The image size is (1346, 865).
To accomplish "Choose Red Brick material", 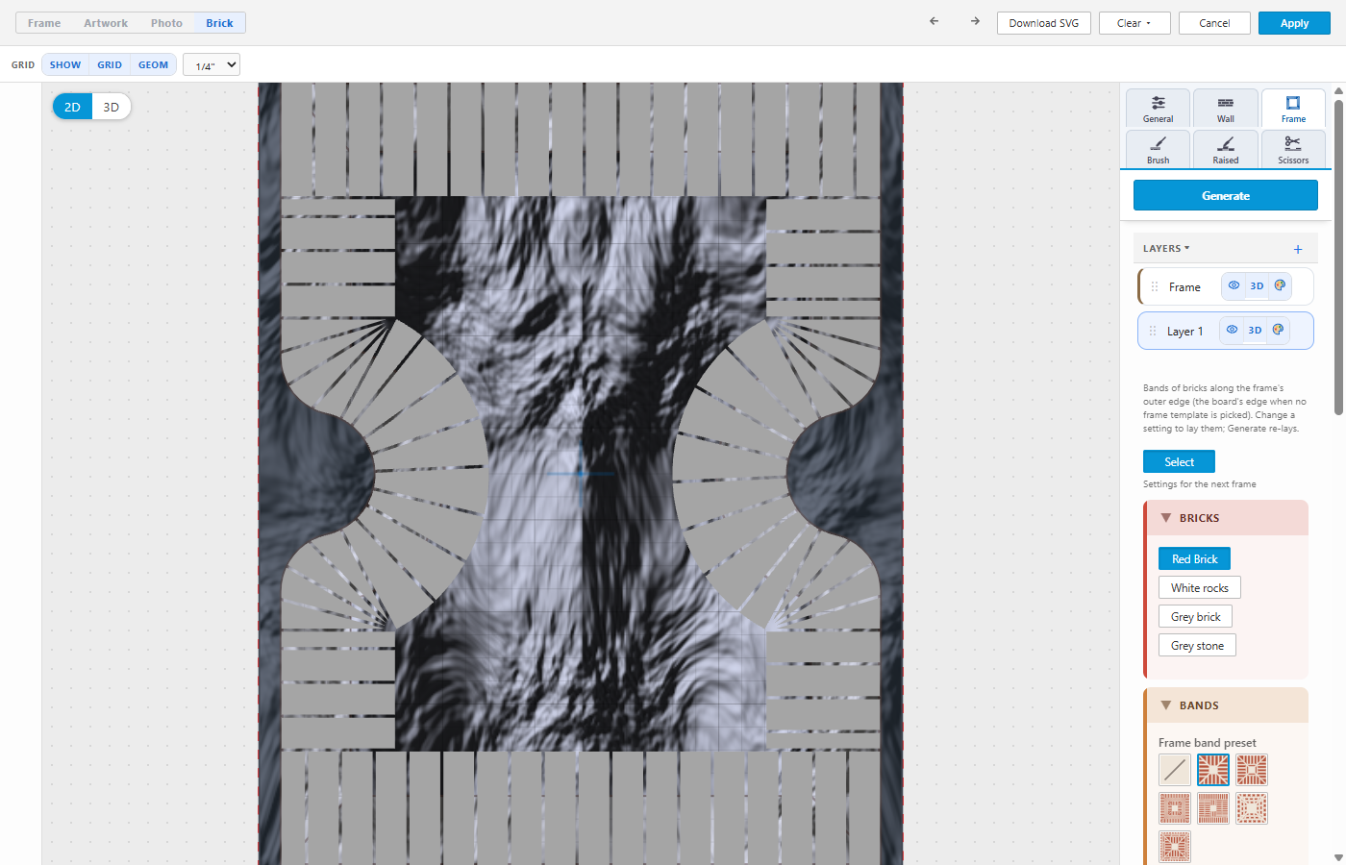I will 1194,558.
